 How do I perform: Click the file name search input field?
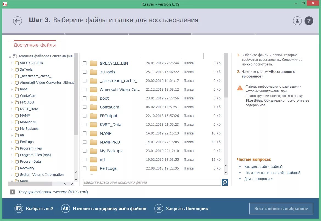(152, 182)
